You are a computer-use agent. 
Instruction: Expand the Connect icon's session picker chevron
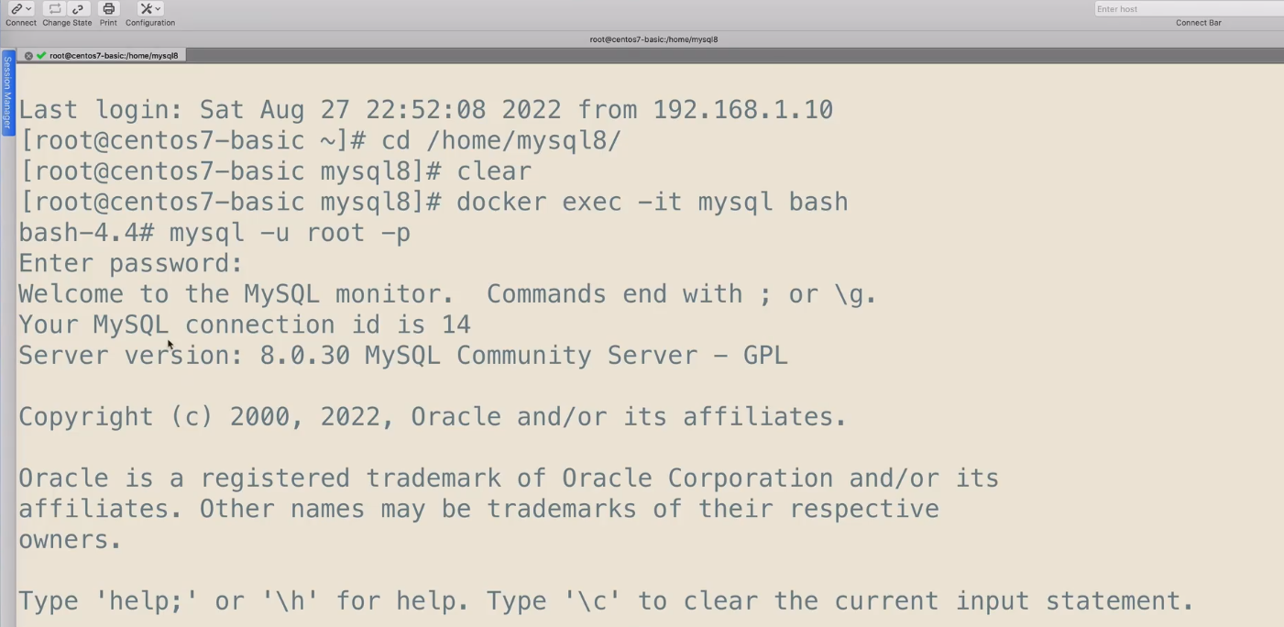point(28,8)
